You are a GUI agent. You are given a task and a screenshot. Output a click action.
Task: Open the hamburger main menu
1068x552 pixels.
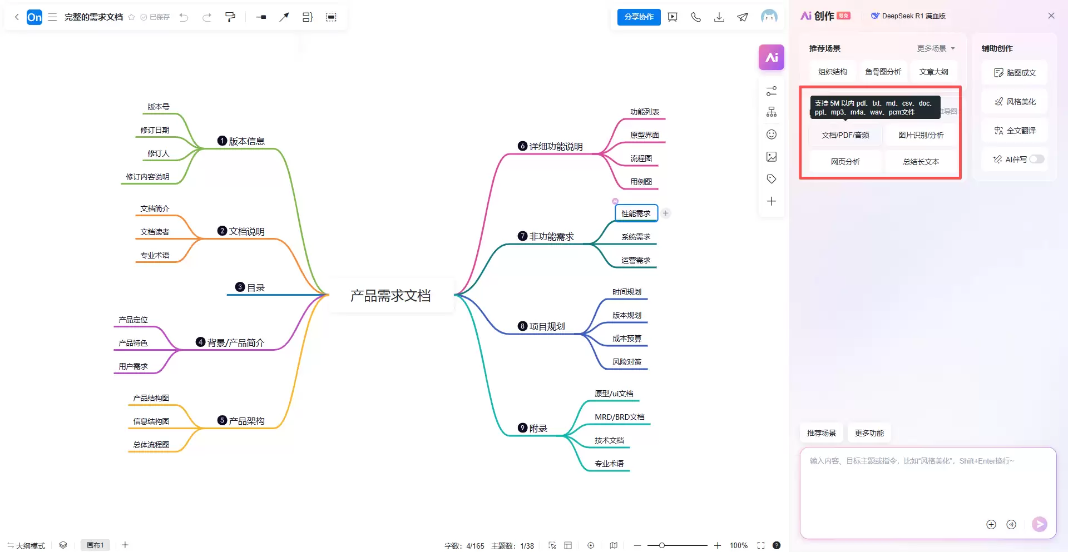52,17
